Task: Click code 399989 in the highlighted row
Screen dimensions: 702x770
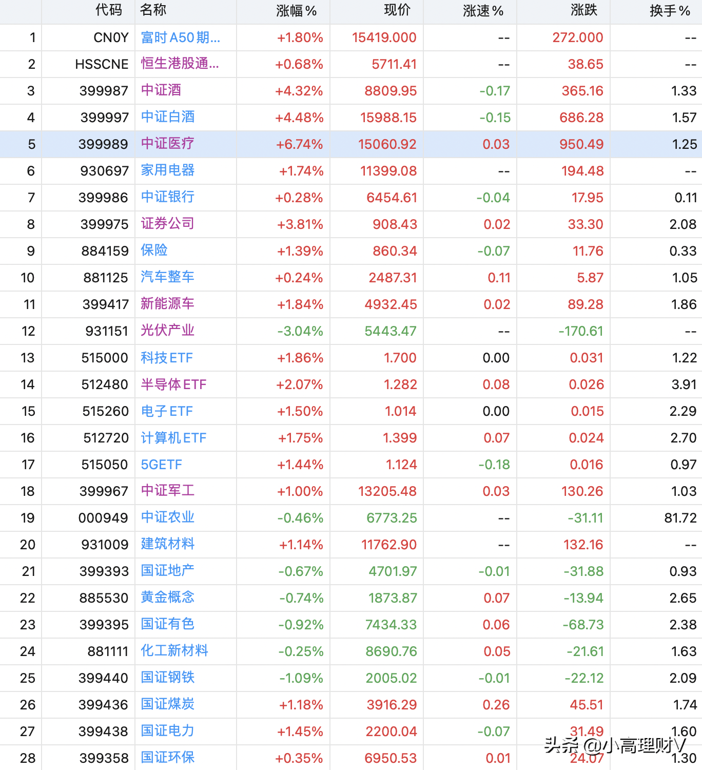Action: point(103,144)
